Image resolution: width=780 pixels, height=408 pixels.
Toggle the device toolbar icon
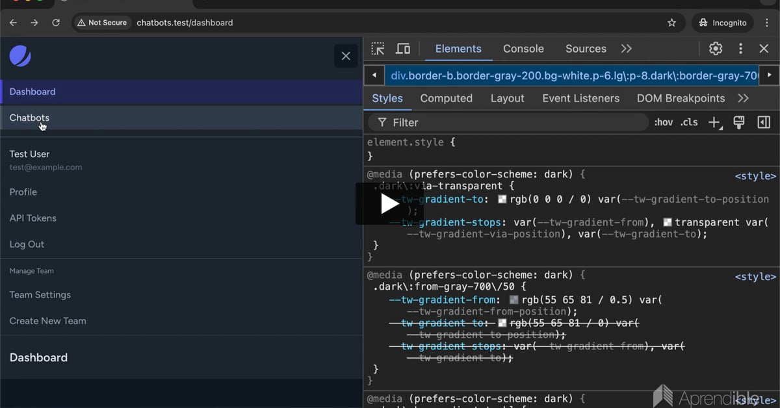coord(403,49)
